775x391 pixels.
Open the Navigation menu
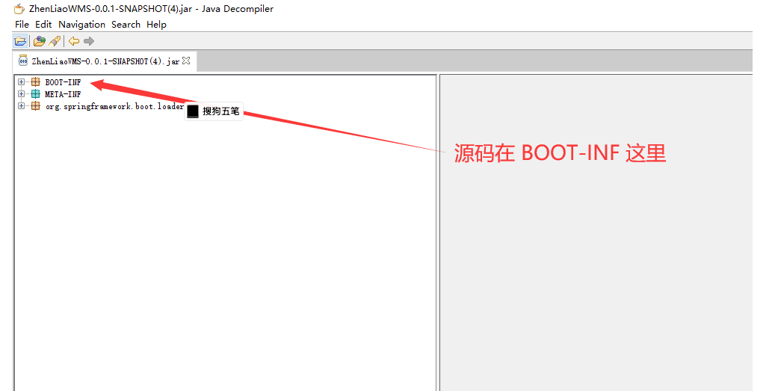81,25
